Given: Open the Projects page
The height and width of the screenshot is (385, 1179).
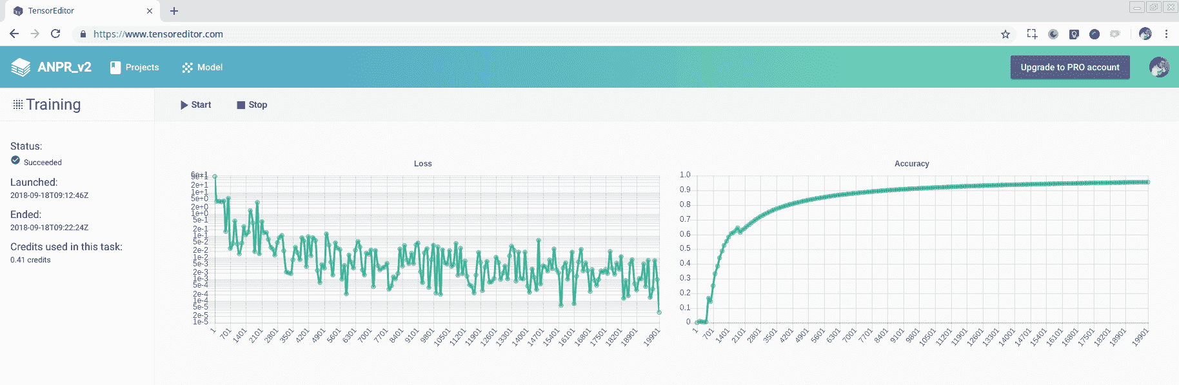Looking at the screenshot, I should 134,67.
